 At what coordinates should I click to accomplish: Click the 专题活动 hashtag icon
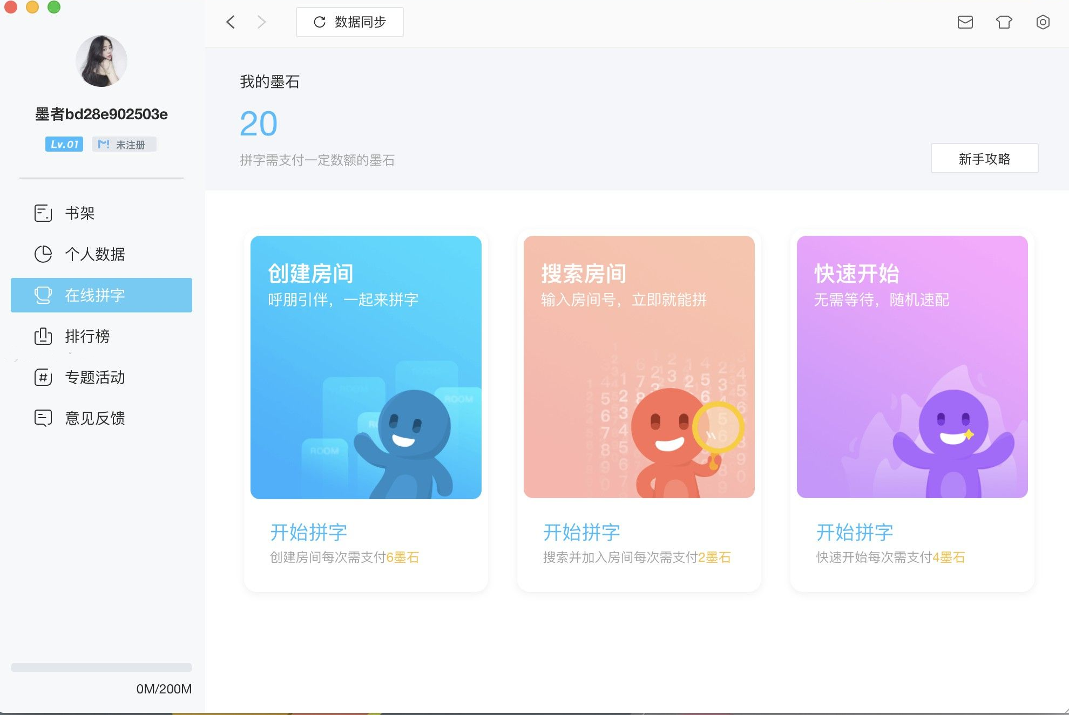tap(43, 377)
